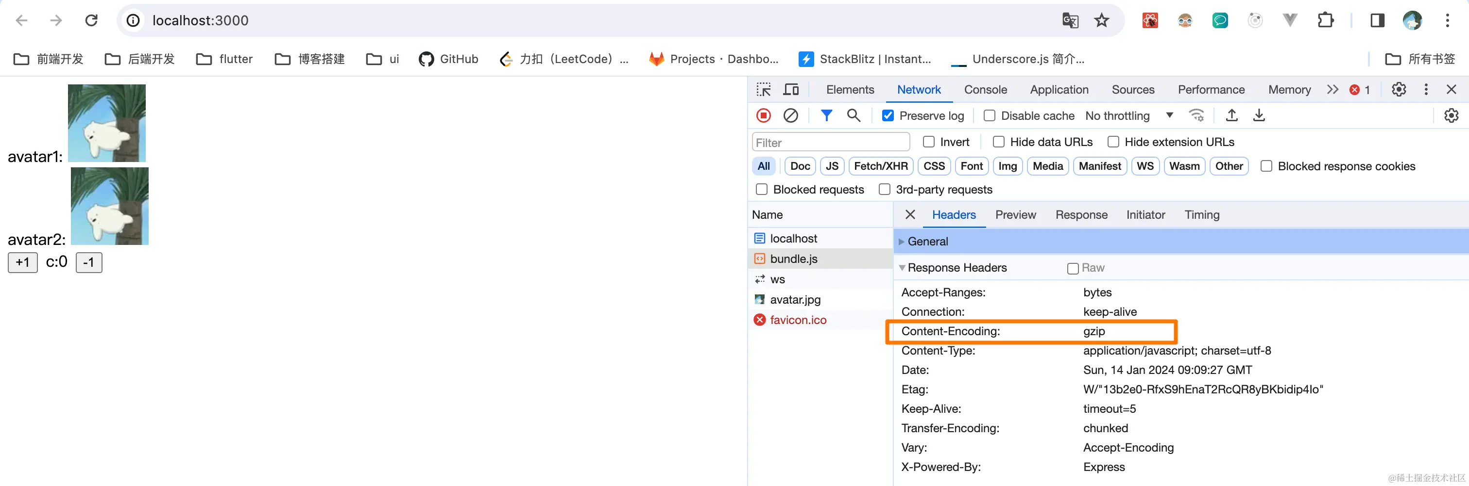
Task: Stop recording network log
Action: tap(764, 115)
